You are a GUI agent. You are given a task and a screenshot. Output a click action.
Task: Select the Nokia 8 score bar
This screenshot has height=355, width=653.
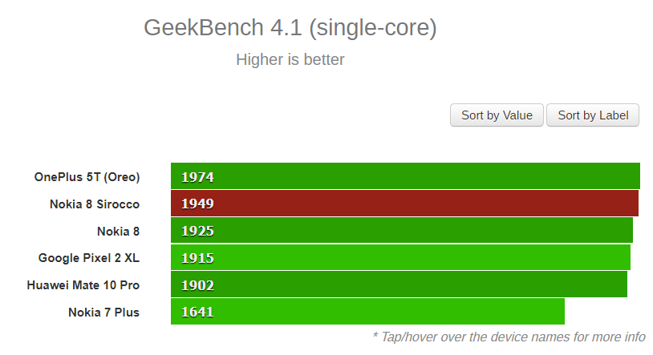point(402,230)
